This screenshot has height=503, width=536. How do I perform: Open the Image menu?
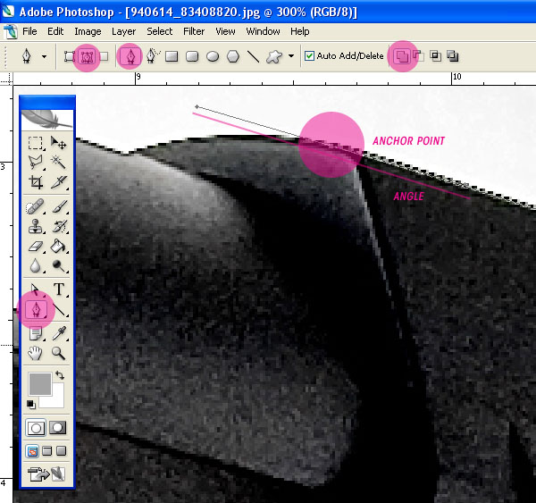click(x=88, y=31)
